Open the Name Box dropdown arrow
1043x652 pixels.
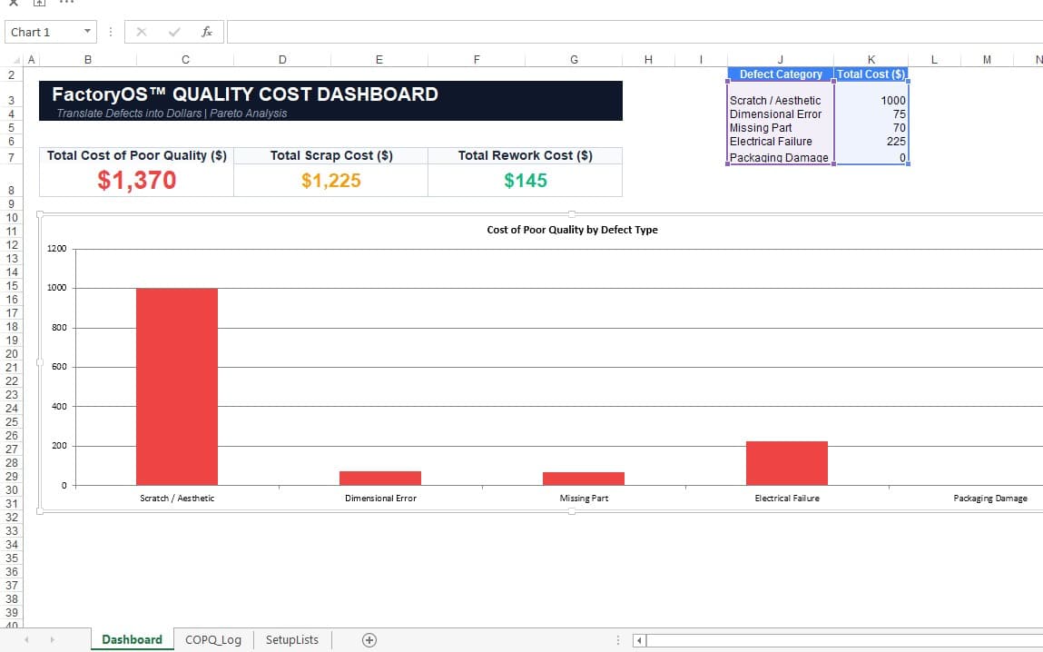point(87,32)
